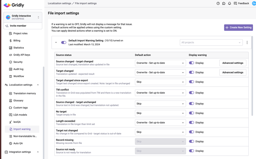Click the Feedback icon button
The height and width of the screenshot is (159, 256).
241,3
